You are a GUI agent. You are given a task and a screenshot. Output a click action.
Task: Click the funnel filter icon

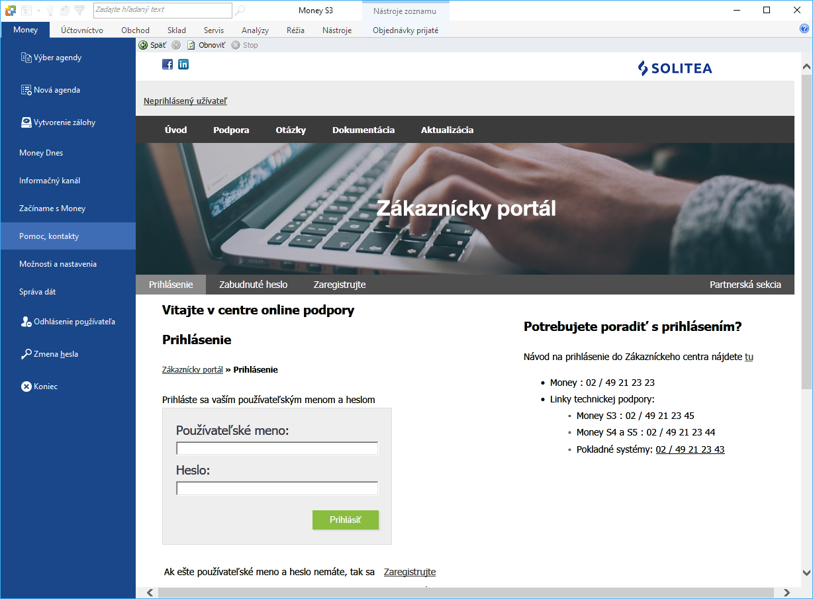coord(79,10)
